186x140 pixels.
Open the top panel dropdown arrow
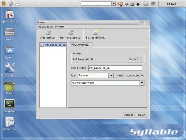113,4
